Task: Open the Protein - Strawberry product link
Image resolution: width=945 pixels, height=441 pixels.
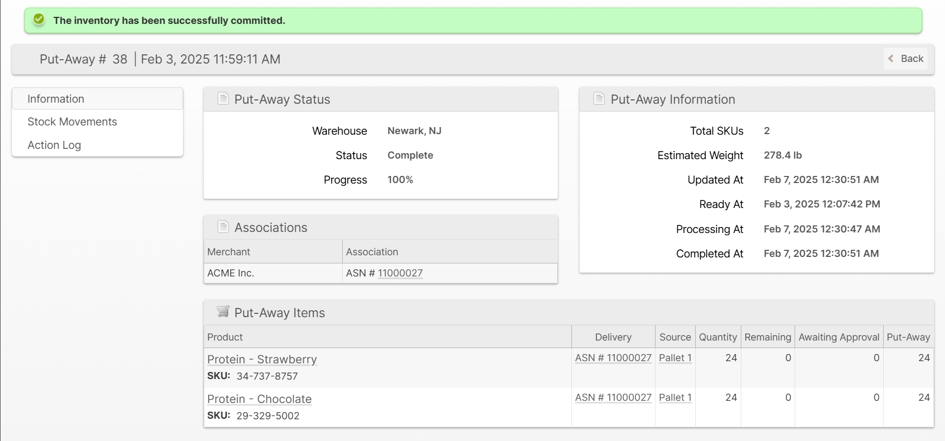Action: (x=262, y=360)
